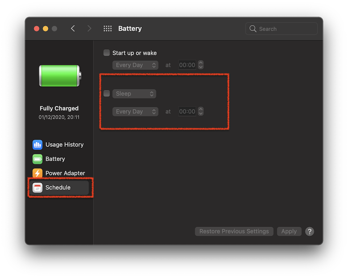Click the large green battery image
Screen dimensions: 348x278
(60, 76)
